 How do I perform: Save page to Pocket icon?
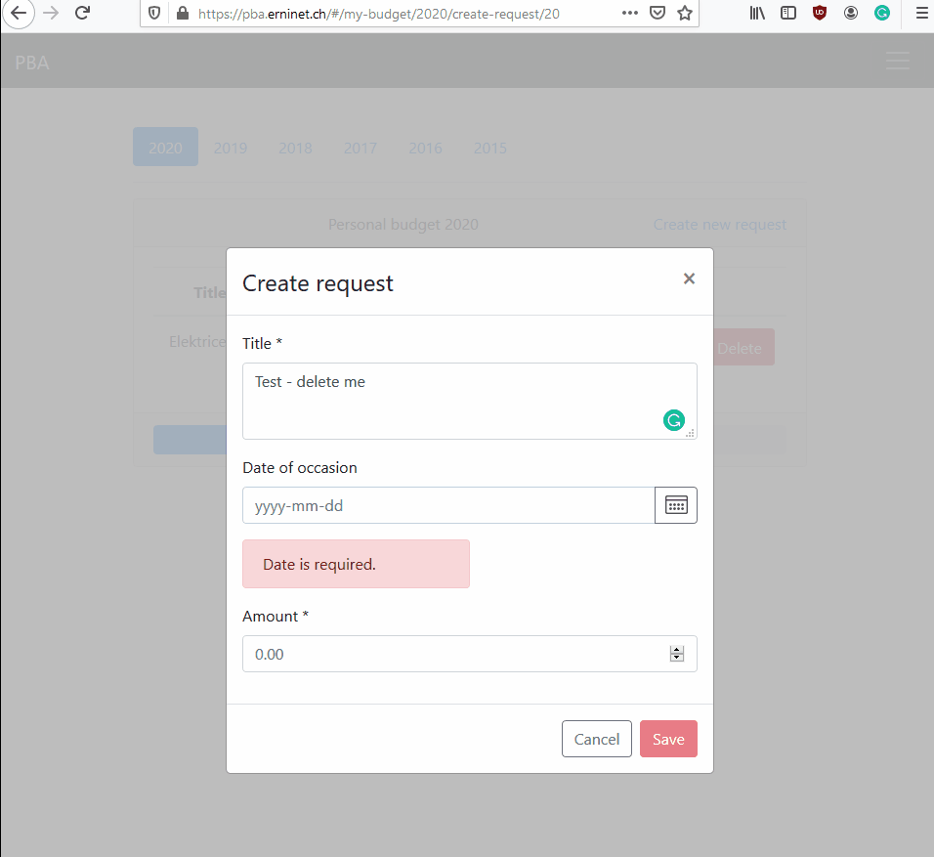(x=657, y=13)
